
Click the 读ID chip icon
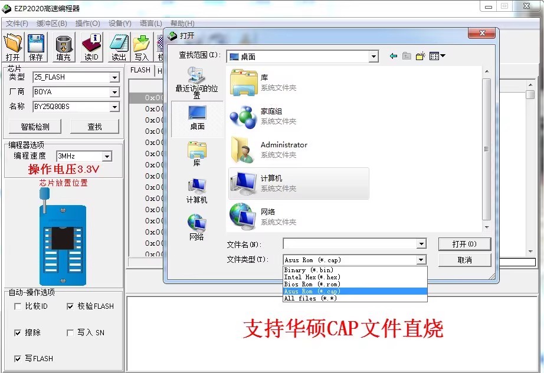coord(91,47)
